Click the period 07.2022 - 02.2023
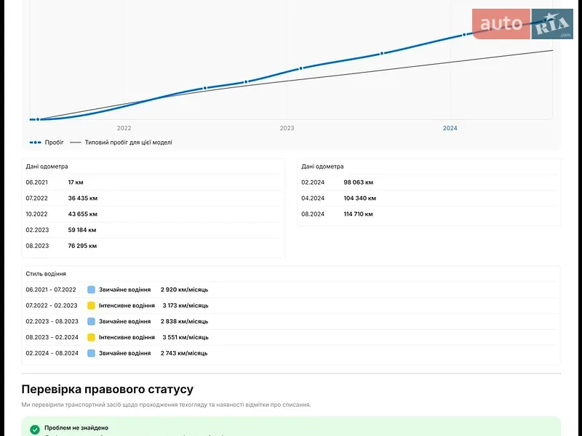Screen dimensions: 582x436 coord(52,305)
